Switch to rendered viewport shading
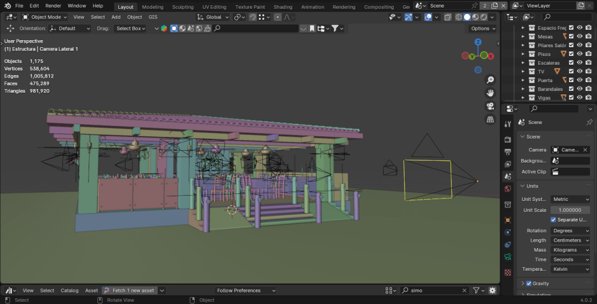This screenshot has width=597, height=304. coord(484,17)
